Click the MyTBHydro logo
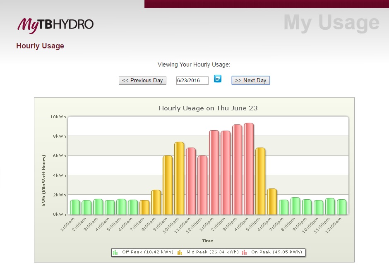The height and width of the screenshot is (272, 389). click(55, 25)
